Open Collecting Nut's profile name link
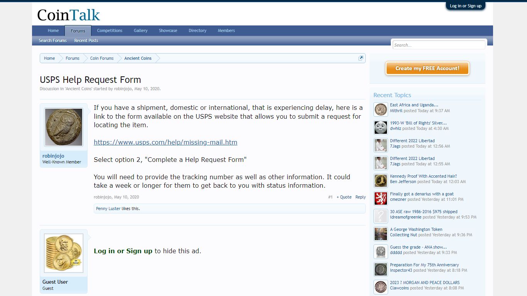Viewport: 527px width, 296px height. click(404, 235)
